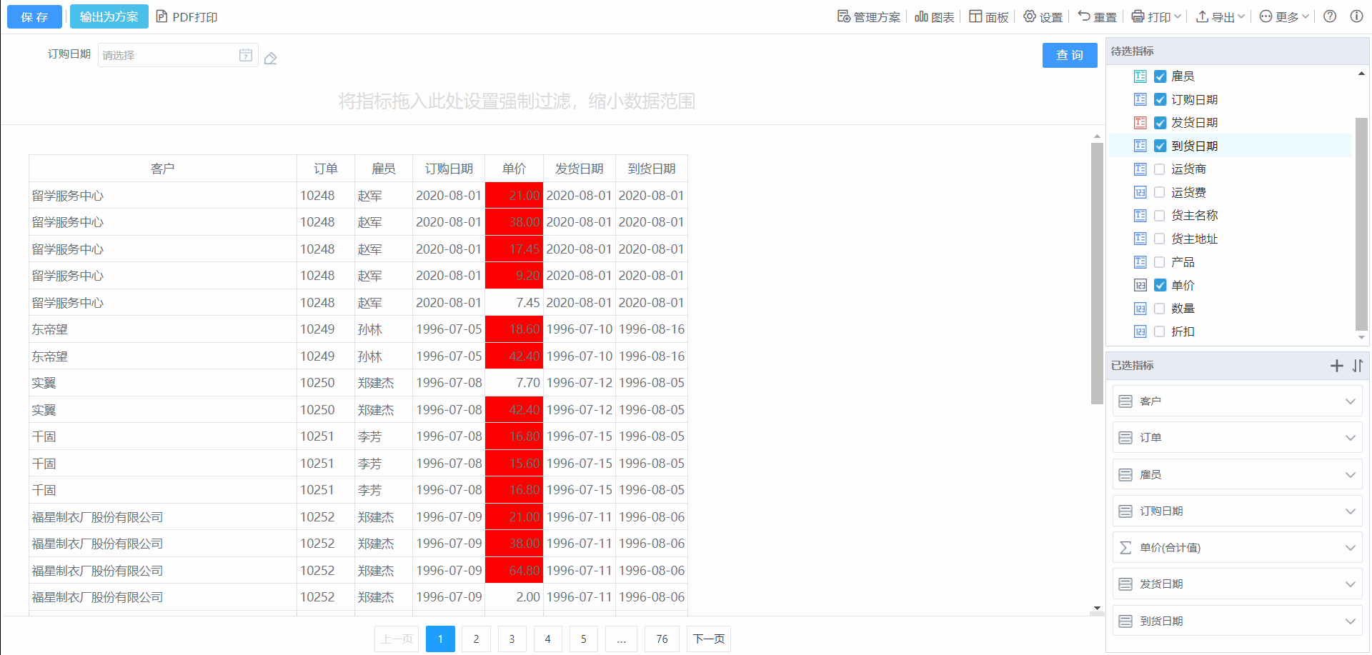Click the help question mark icon

coord(1330,16)
